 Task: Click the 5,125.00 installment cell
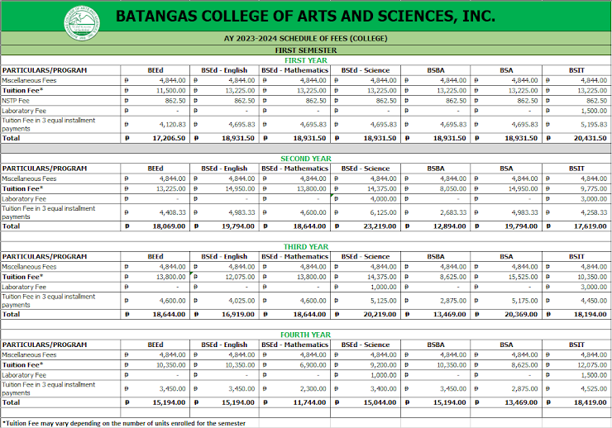[366, 301]
